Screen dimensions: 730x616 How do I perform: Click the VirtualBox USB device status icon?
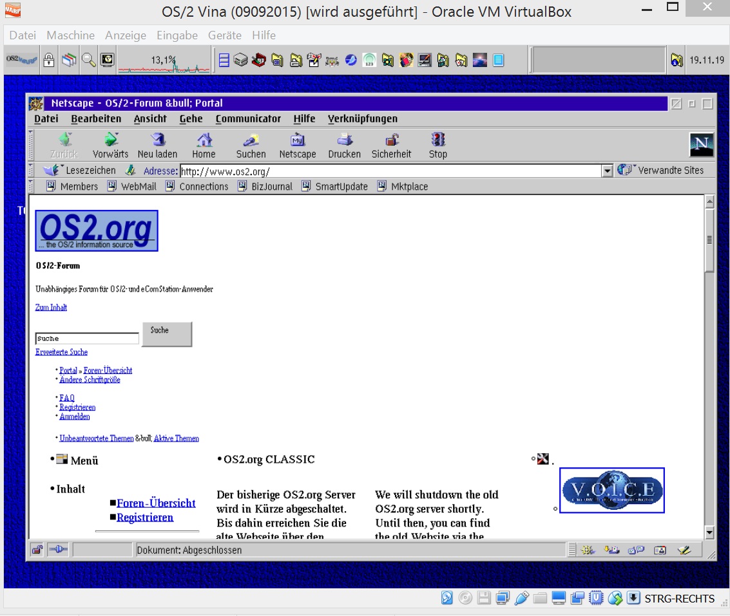point(521,598)
